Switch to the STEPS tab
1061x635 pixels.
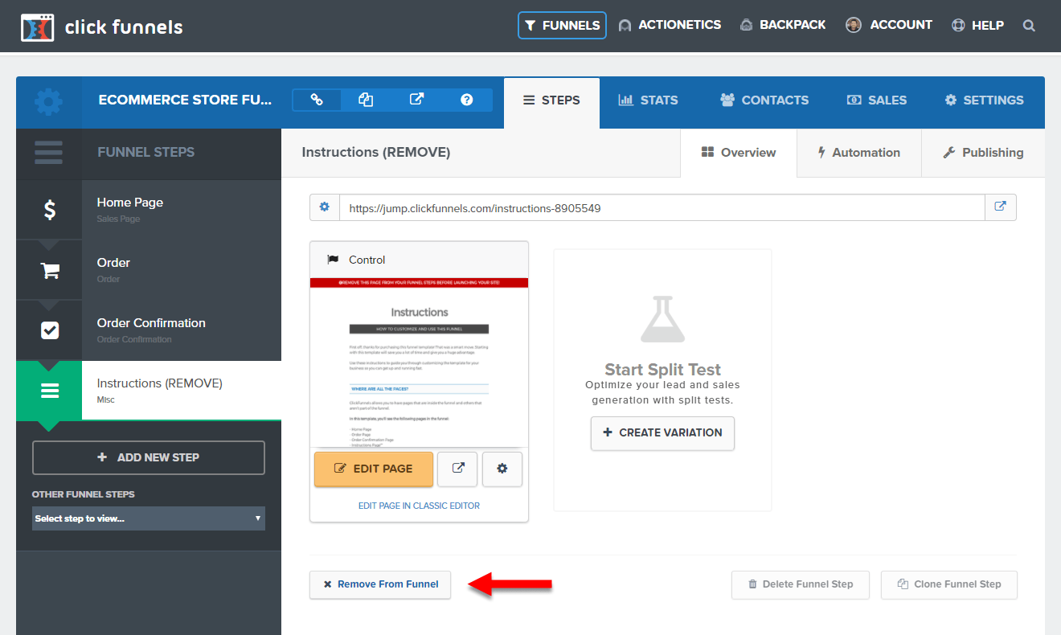tap(551, 102)
